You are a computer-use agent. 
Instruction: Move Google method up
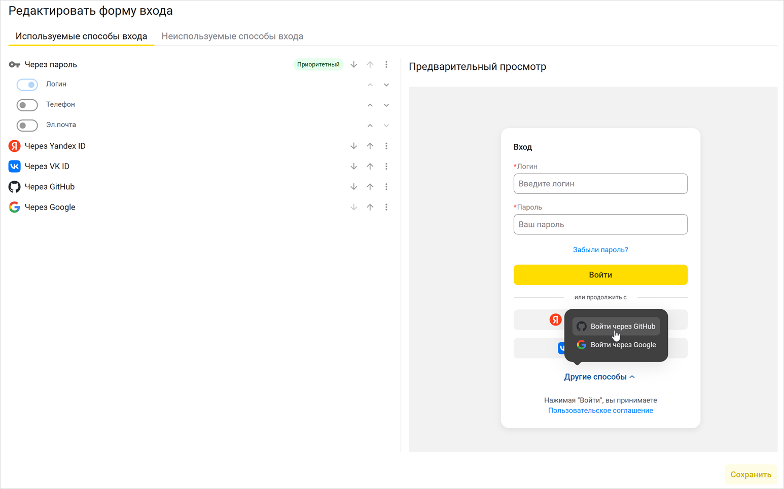coord(370,207)
